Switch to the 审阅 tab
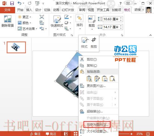The height and width of the screenshot is (136, 154). [82, 10]
